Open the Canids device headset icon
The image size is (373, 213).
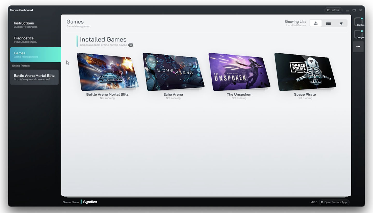[x=358, y=22]
